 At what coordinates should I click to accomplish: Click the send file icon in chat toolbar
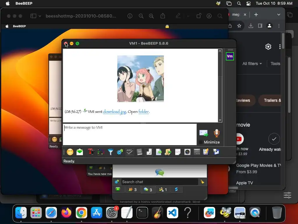coord(159,152)
